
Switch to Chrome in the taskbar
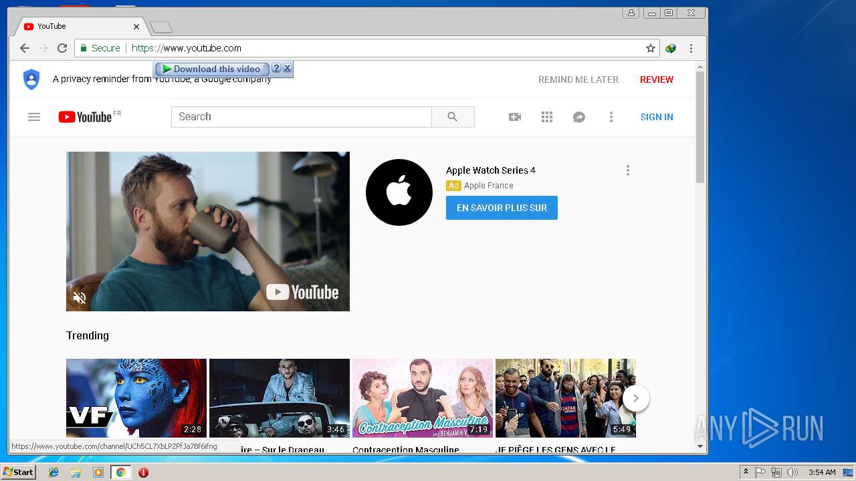tap(121, 472)
